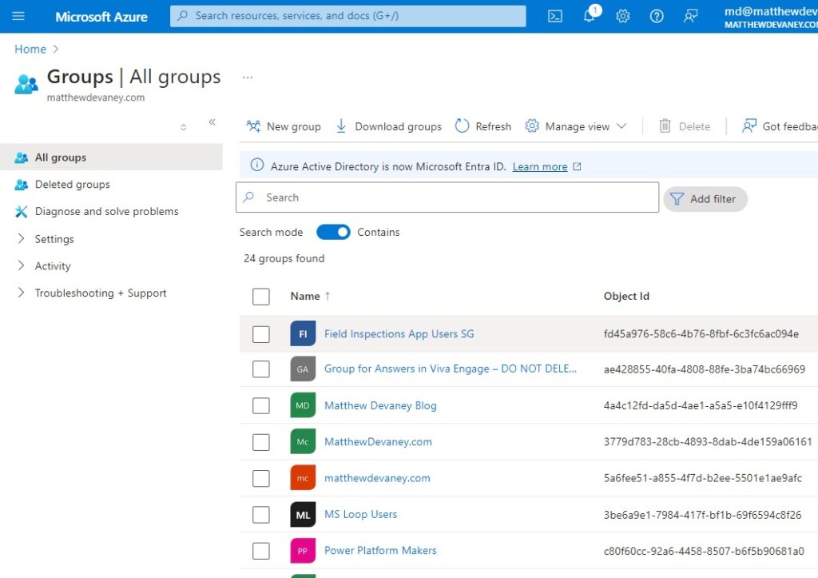Click New group in the toolbar
The height and width of the screenshot is (578, 818).
[x=284, y=126]
